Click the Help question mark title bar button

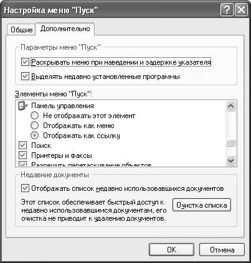tap(227, 10)
